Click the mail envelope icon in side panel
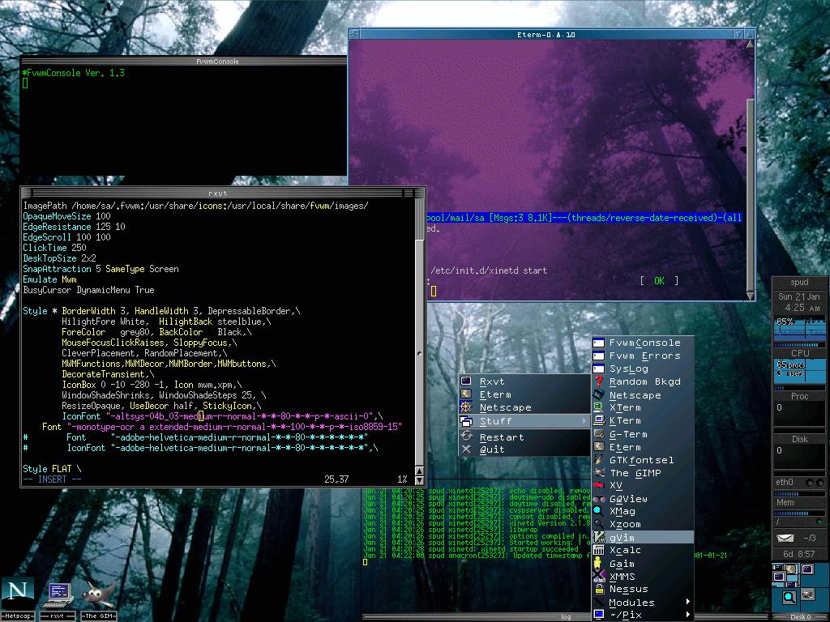Screen dimensions: 830x622 pyautogui.click(x=785, y=538)
